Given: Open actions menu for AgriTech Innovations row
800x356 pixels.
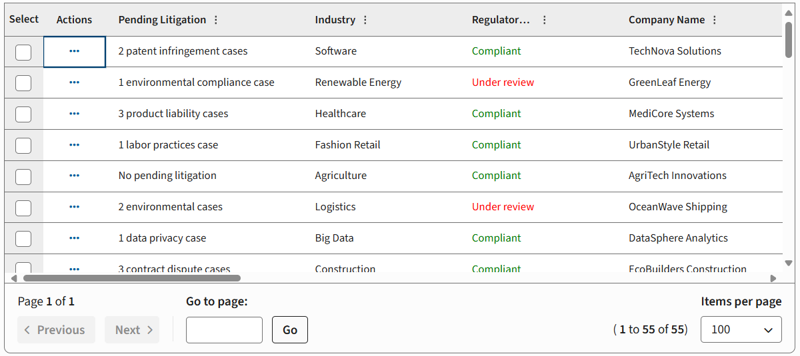Looking at the screenshot, I should pos(74,176).
